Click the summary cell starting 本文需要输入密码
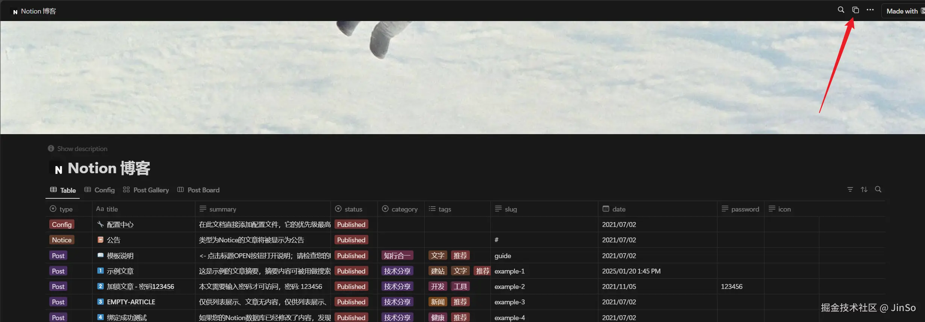This screenshot has width=925, height=322. [263, 286]
